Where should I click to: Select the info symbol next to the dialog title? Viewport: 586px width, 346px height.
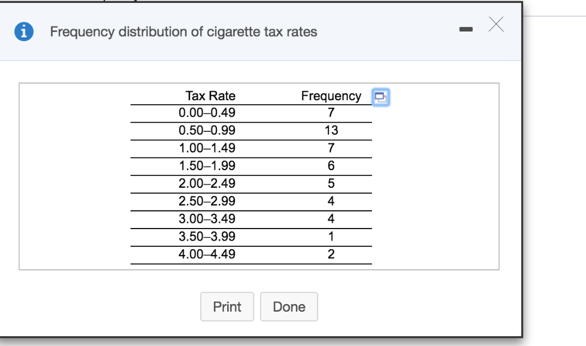pos(23,32)
